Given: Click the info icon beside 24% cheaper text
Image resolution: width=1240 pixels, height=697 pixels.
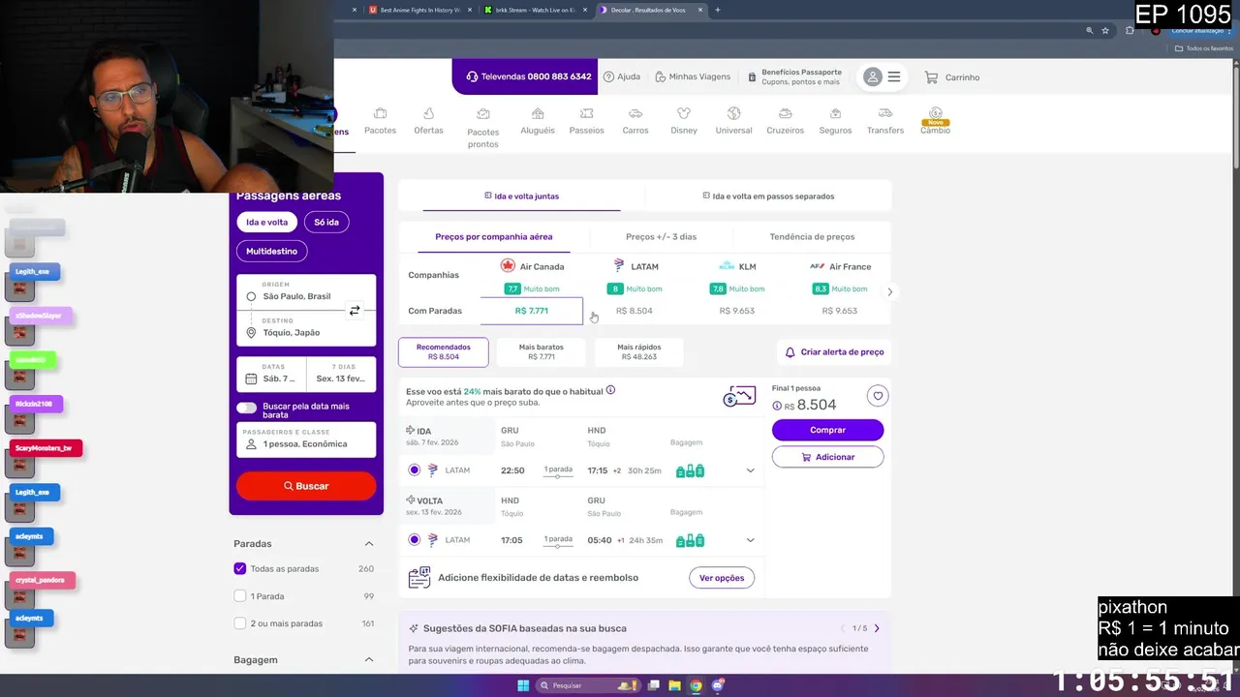Looking at the screenshot, I should [610, 391].
